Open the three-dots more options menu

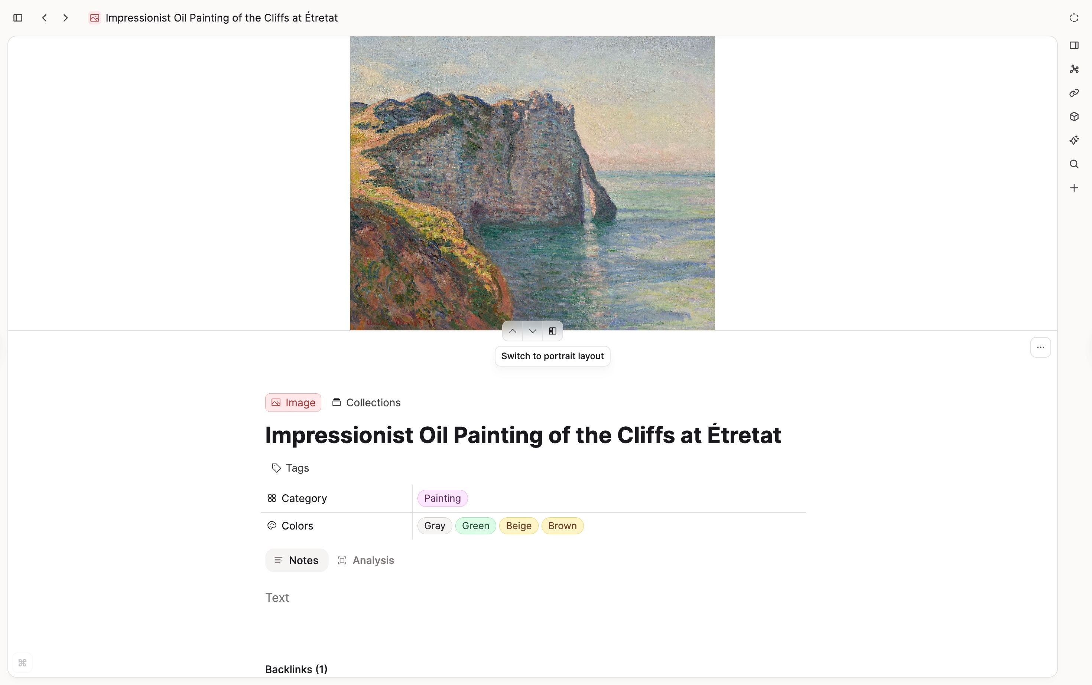tap(1040, 347)
